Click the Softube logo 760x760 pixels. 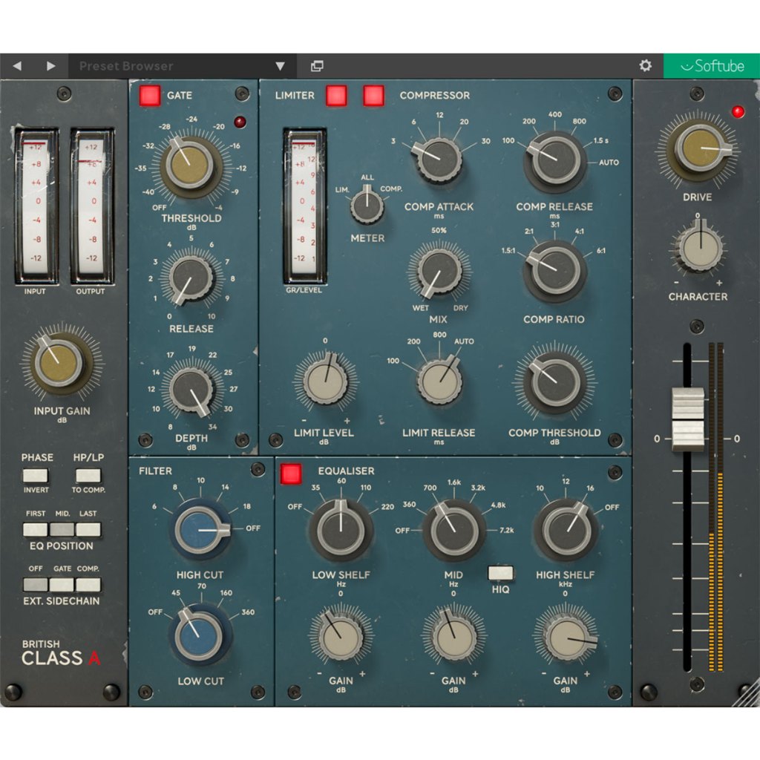[715, 65]
